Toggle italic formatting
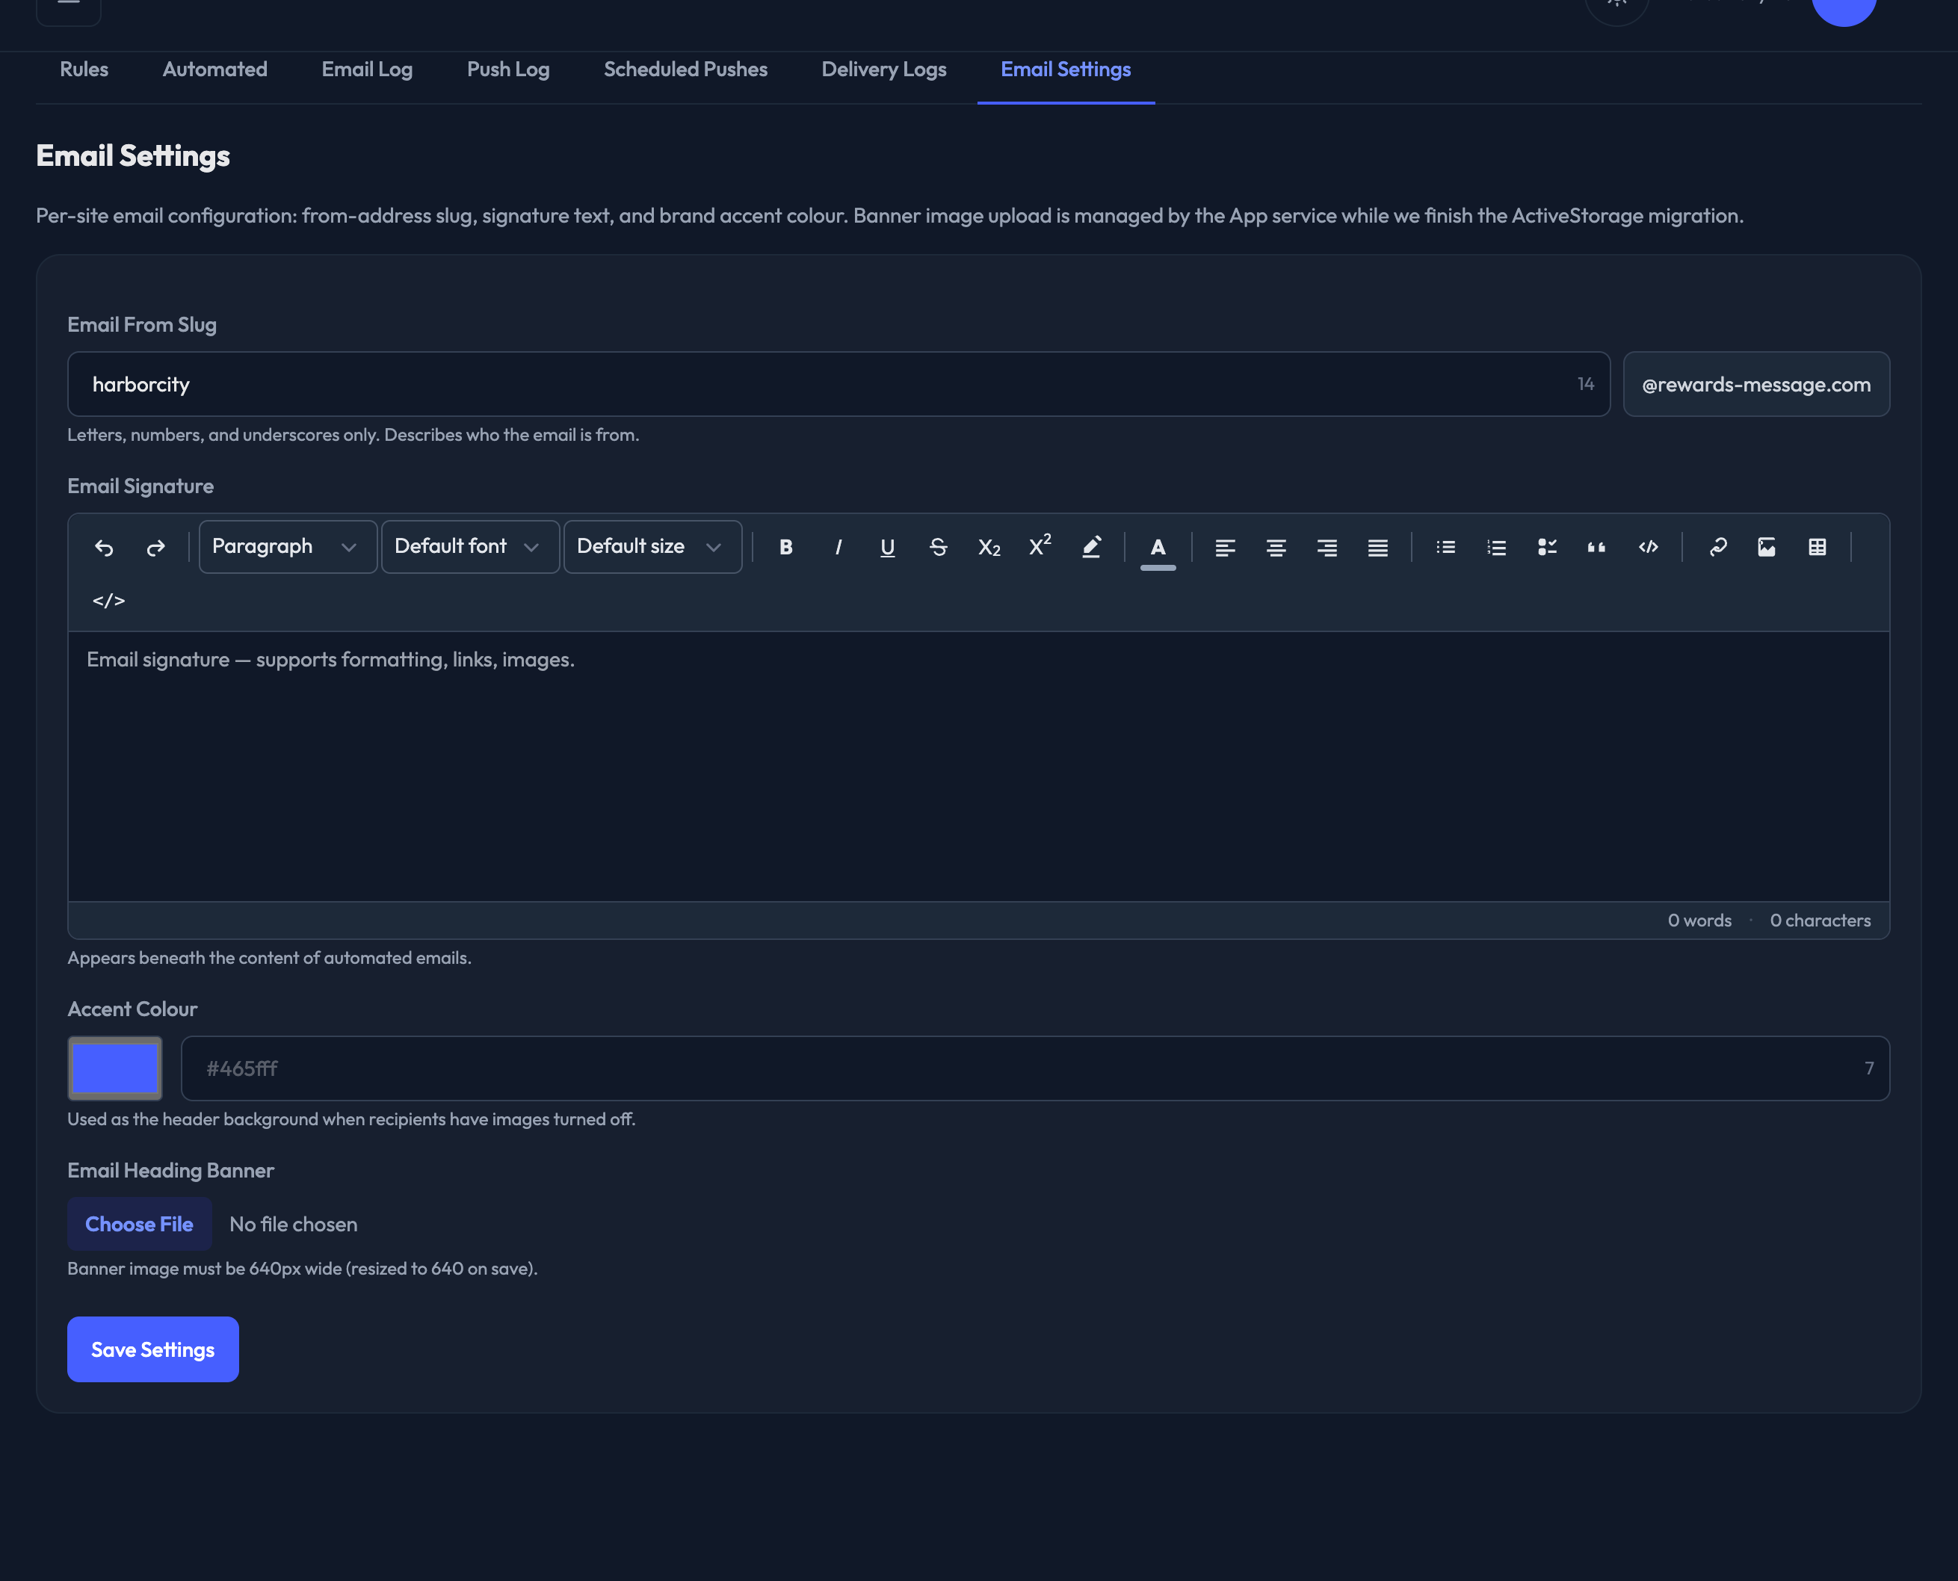The image size is (1958, 1581). pyautogui.click(x=837, y=548)
